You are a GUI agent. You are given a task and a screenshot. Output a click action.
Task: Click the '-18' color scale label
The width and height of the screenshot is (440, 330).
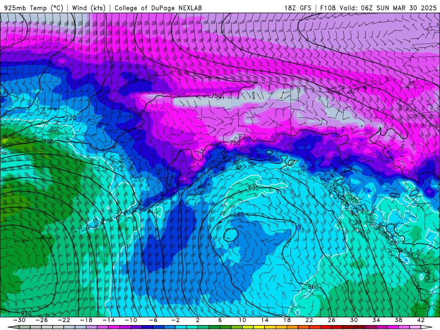coord(86,320)
